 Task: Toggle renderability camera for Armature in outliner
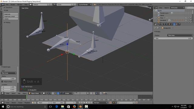point(191,20)
